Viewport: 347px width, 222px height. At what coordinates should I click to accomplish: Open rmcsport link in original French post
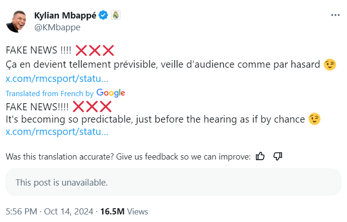point(56,78)
